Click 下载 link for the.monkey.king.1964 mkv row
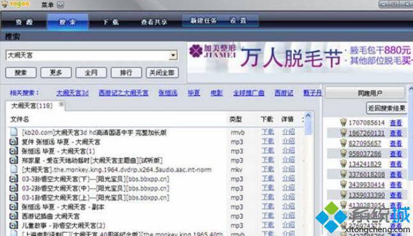Screen dimensions: 413x236 pyautogui.click(x=268, y=169)
